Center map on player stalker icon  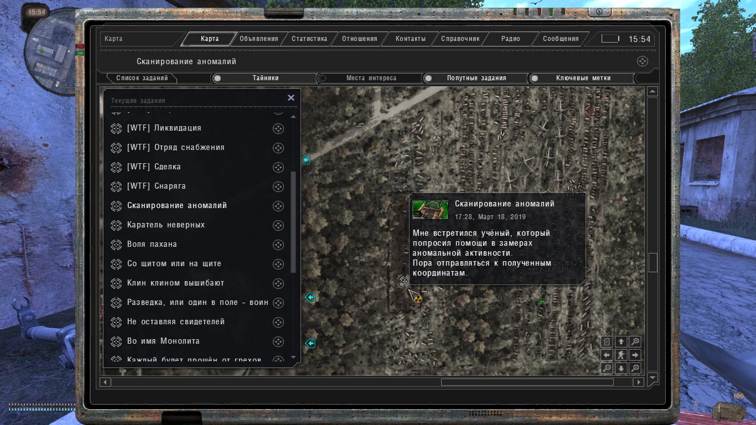point(621,355)
